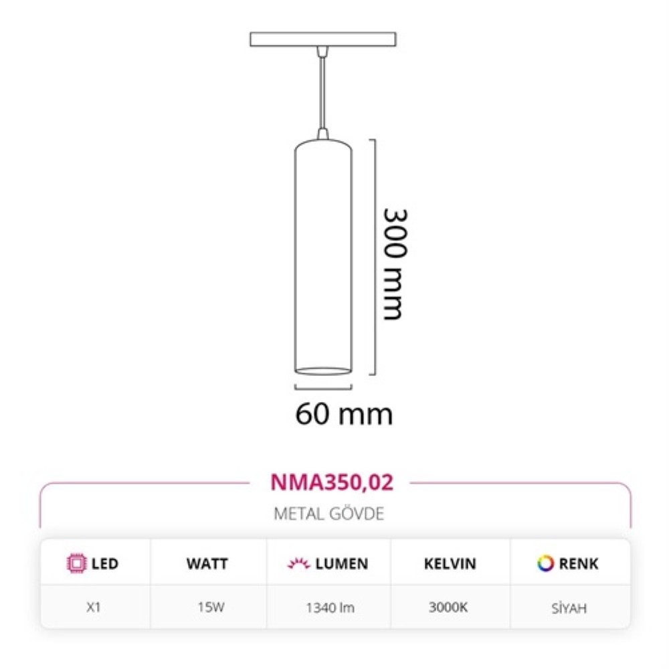Select the X1 LED value cell
Image resolution: width=669 pixels, height=669 pixels.
(94, 607)
